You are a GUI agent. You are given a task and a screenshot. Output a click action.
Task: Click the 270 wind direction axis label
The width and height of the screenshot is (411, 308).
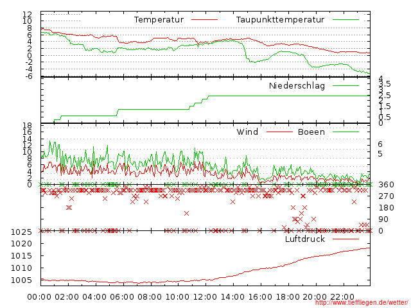(386, 196)
